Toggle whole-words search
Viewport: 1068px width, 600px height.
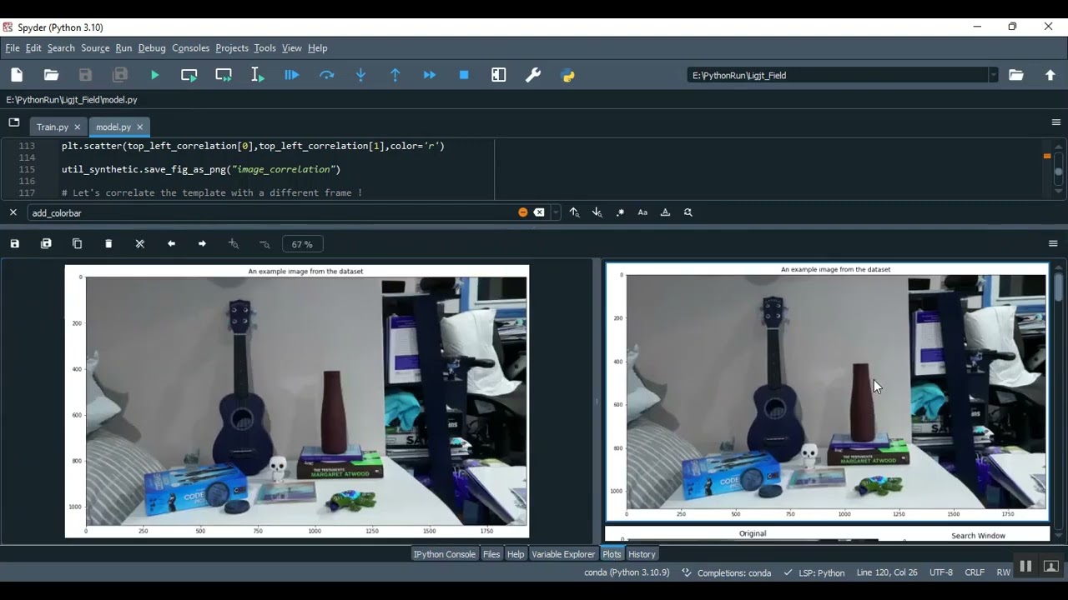point(665,212)
